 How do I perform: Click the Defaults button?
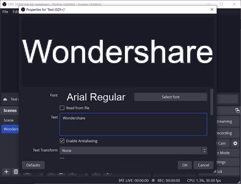point(33,165)
